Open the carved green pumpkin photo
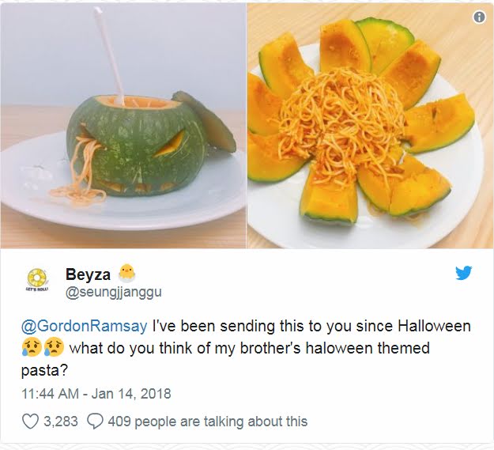The image size is (494, 450). (123, 126)
